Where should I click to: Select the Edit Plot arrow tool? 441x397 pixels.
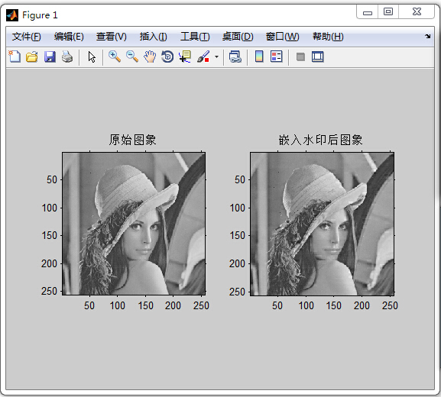click(92, 56)
